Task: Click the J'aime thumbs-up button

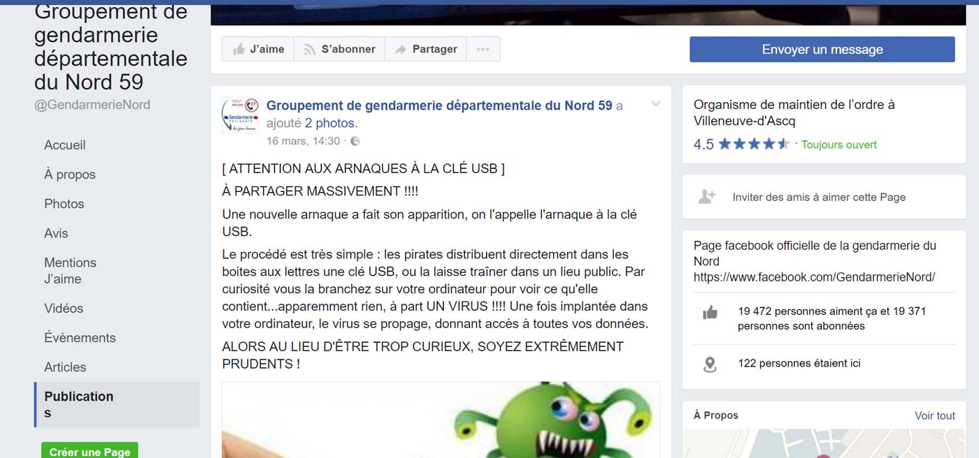Action: [x=258, y=50]
